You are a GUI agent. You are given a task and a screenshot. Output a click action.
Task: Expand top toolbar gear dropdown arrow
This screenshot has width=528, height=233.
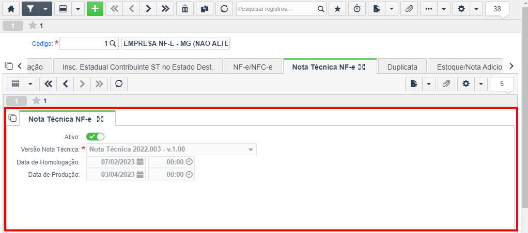pyautogui.click(x=476, y=9)
